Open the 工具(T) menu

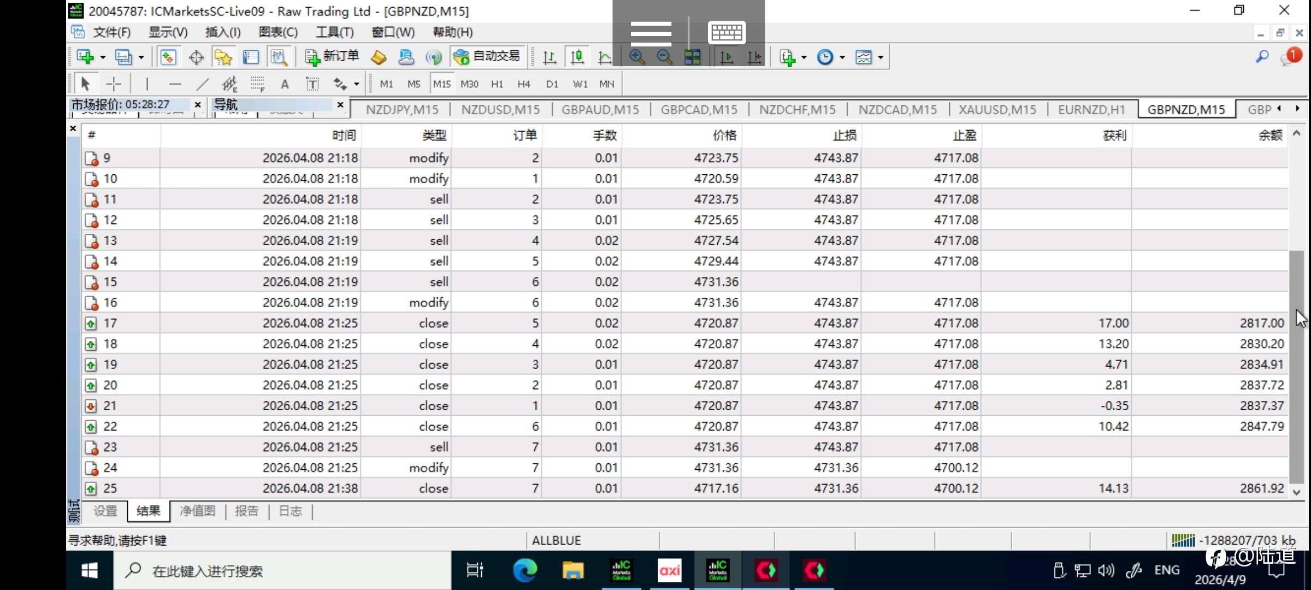click(x=334, y=32)
